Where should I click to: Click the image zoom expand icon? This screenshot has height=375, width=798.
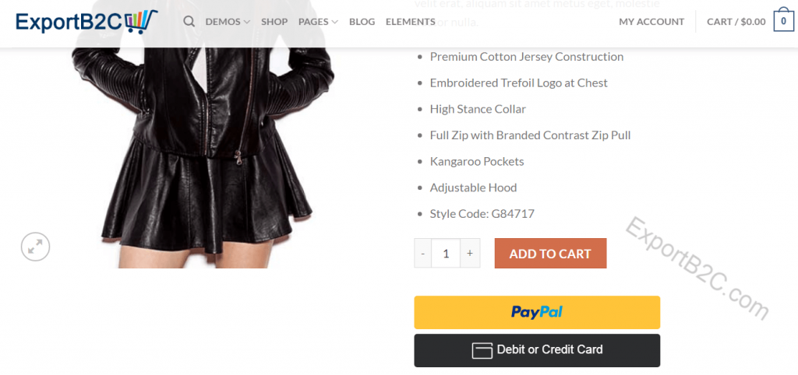click(x=35, y=247)
